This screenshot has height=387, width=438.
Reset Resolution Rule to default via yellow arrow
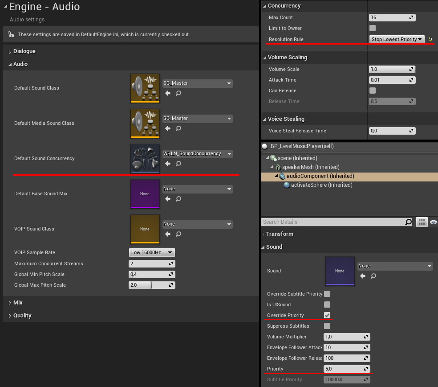click(x=430, y=39)
